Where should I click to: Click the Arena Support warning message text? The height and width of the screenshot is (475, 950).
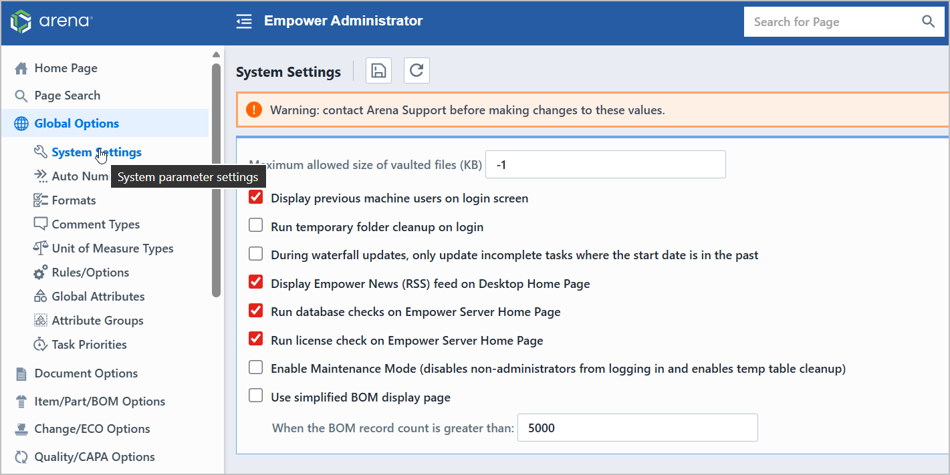tap(467, 110)
